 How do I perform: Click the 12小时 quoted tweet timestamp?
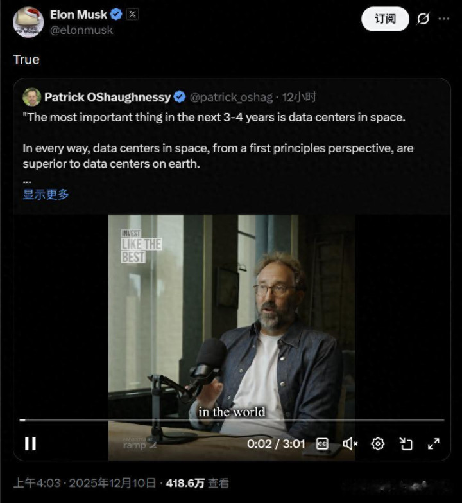click(x=300, y=97)
